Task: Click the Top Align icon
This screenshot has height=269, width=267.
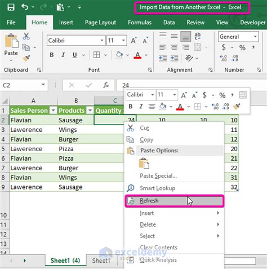Action: click(x=163, y=35)
